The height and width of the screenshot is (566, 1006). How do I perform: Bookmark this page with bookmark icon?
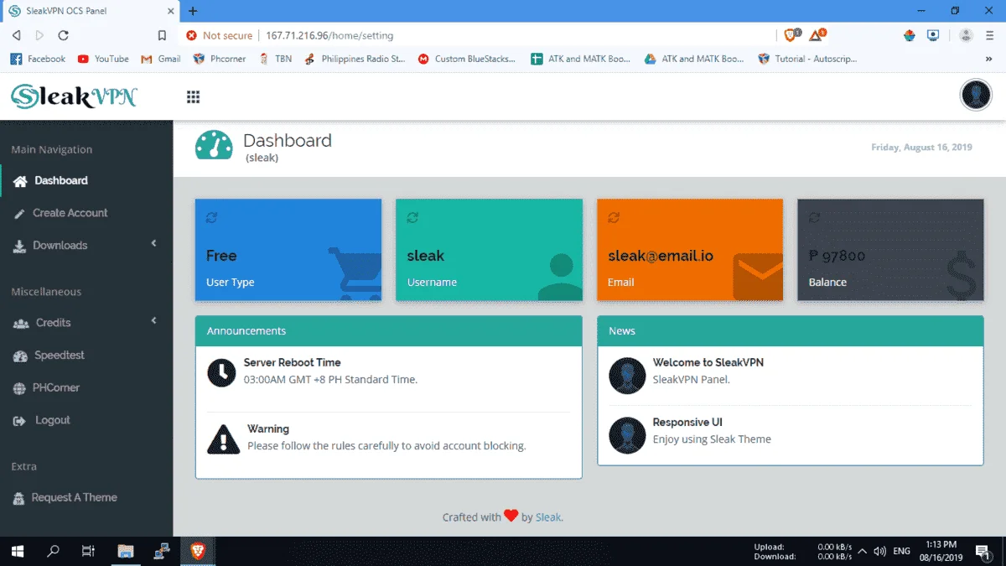163,35
